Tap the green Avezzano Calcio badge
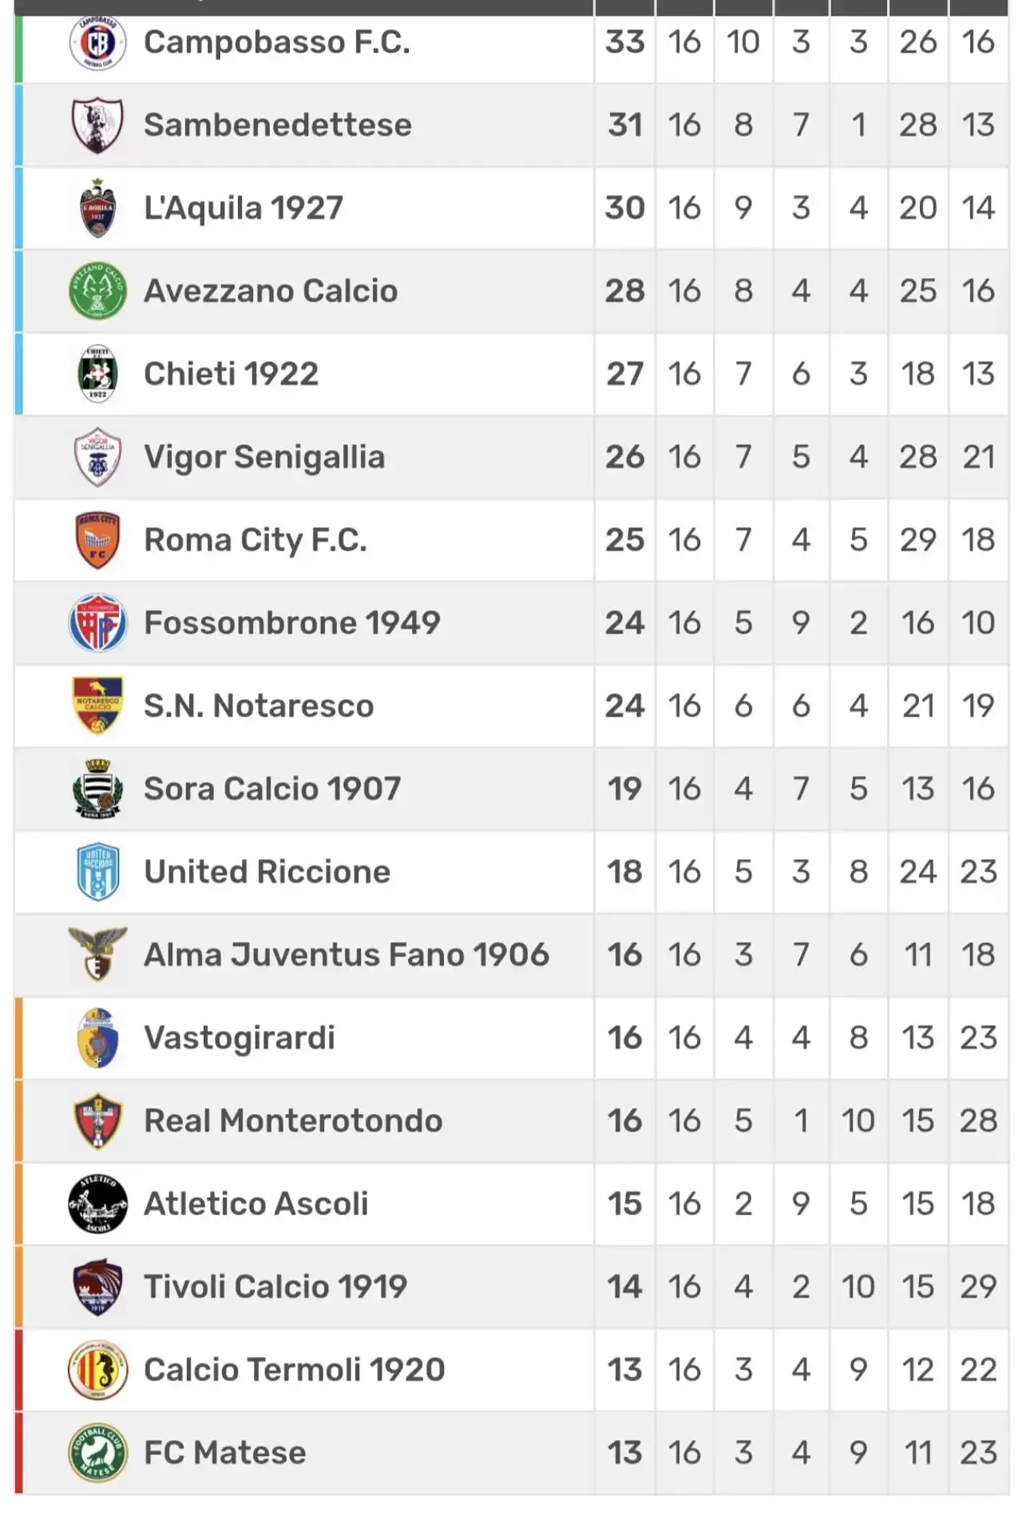Image resolution: width=1022 pixels, height=1524 pixels. (x=97, y=291)
